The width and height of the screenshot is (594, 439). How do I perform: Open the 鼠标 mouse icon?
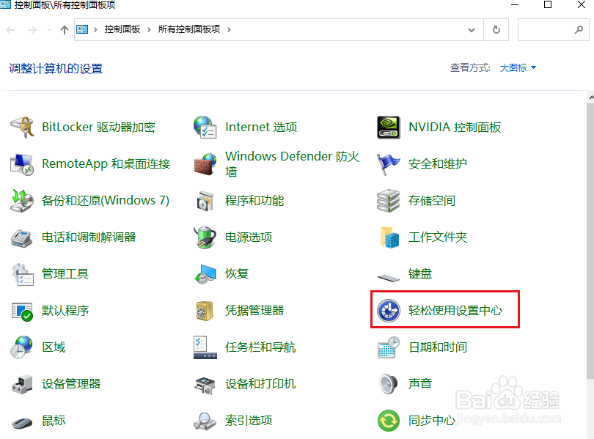[22, 423]
